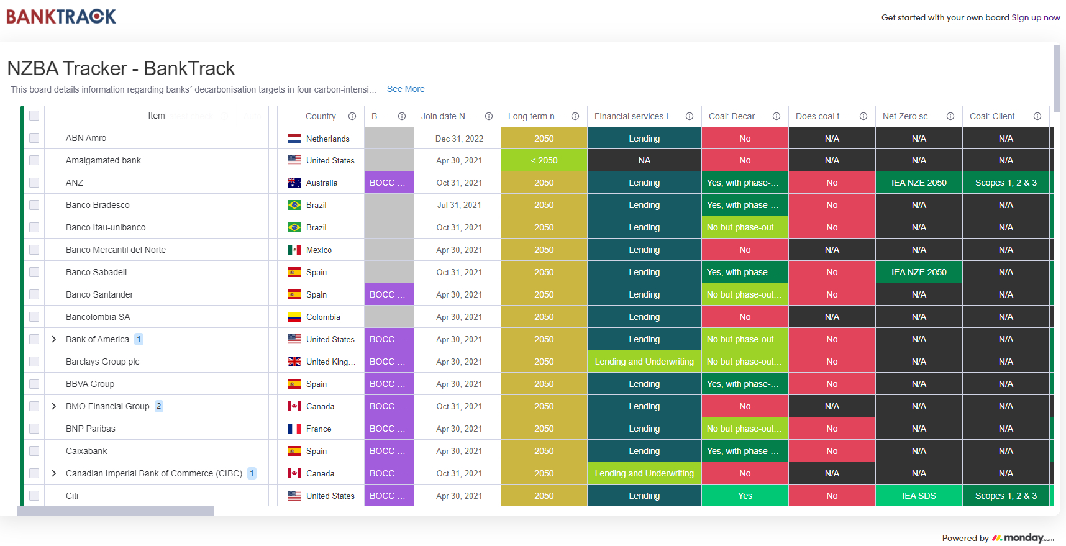Viewport: 1066px width, 546px height.
Task: Open the Bancolombia SA item
Action: [98, 317]
